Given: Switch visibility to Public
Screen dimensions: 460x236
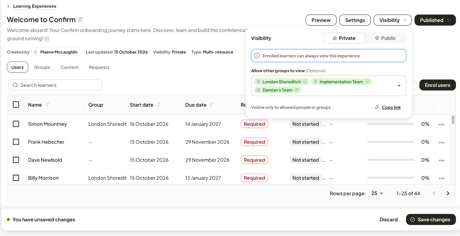Looking at the screenshot, I should 385,38.
